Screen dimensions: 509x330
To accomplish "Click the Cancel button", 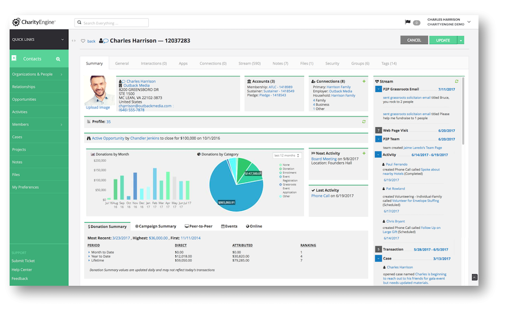I will click(x=414, y=40).
